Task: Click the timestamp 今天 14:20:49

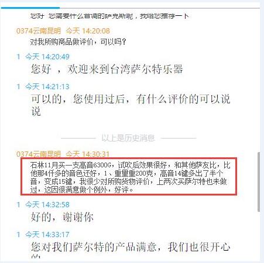Action: coord(47,57)
